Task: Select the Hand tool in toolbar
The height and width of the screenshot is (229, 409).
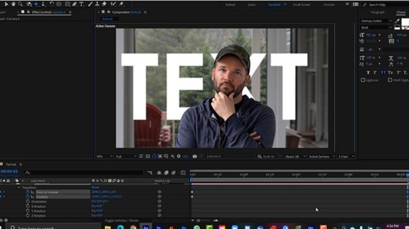Action: tap(13, 4)
